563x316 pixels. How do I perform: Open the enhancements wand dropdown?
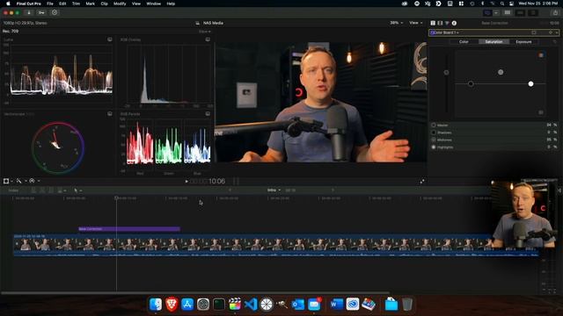click(20, 182)
